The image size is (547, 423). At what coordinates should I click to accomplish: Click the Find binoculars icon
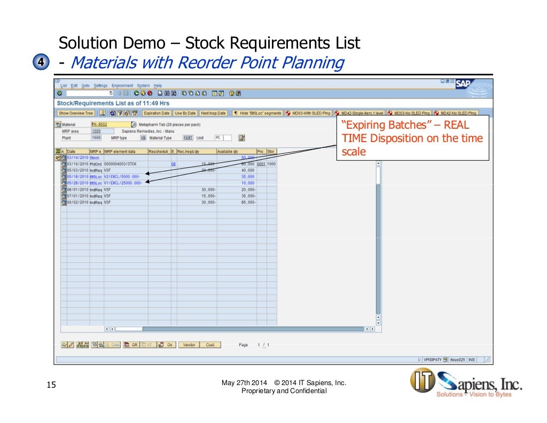pyautogui.click(x=167, y=93)
